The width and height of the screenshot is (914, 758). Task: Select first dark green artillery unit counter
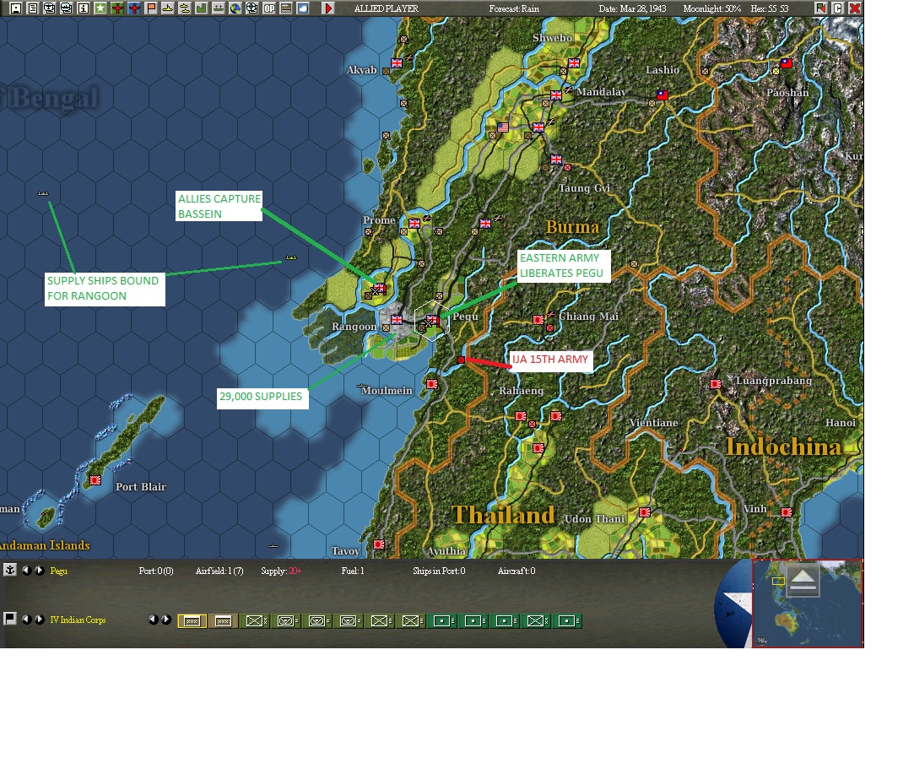click(x=442, y=621)
